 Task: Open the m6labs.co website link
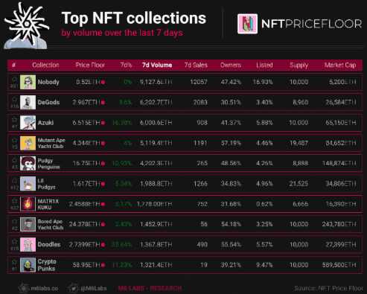pyautogui.click(x=39, y=288)
